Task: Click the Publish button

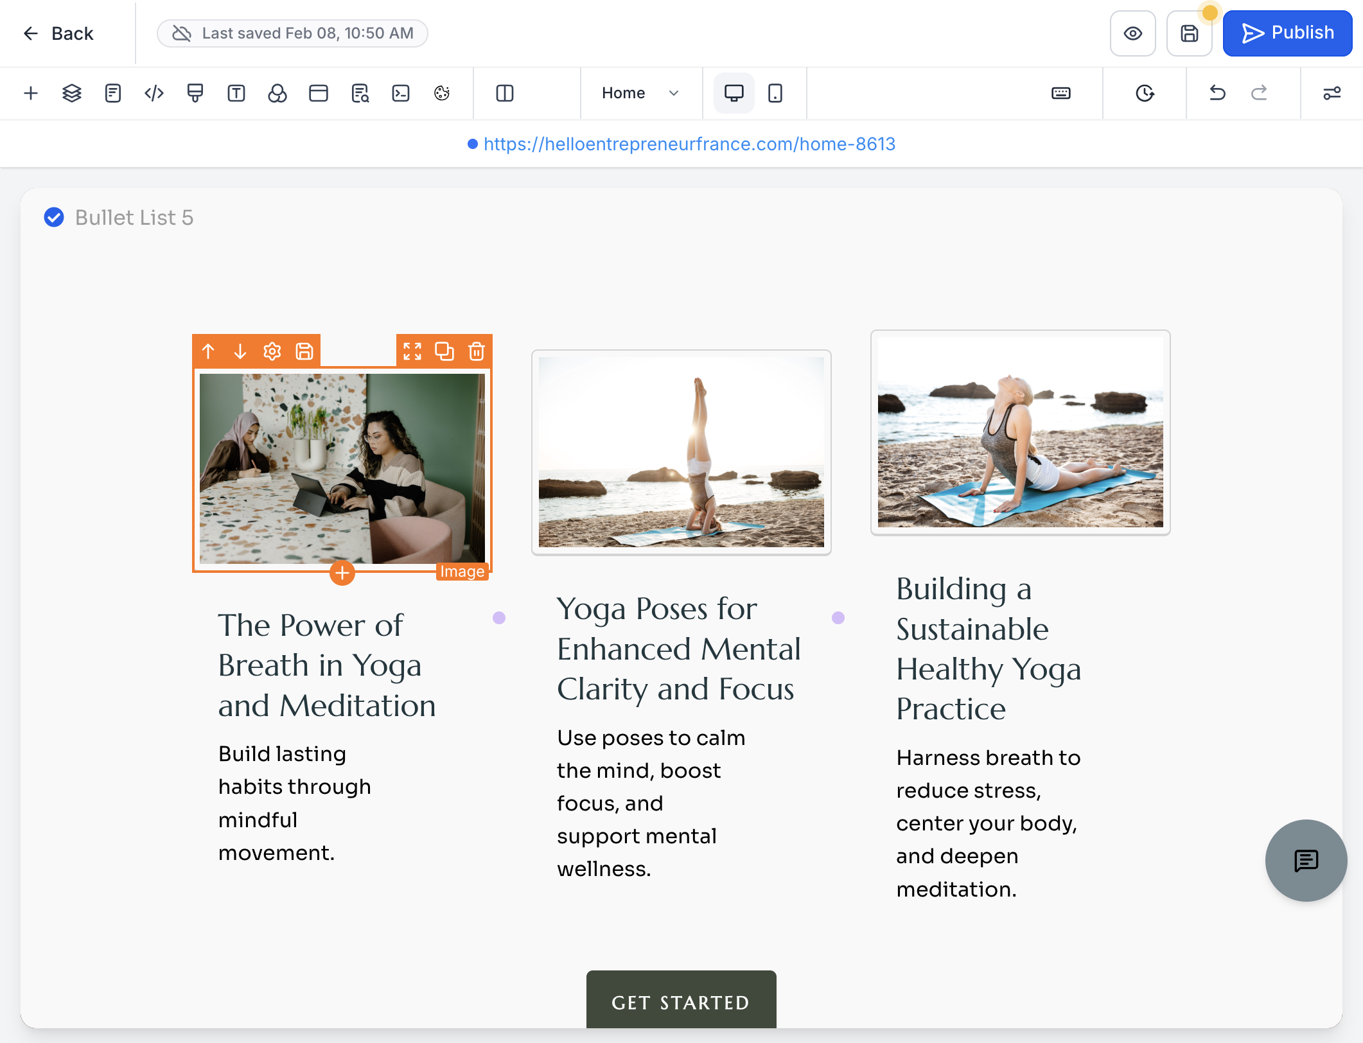Action: [1287, 33]
